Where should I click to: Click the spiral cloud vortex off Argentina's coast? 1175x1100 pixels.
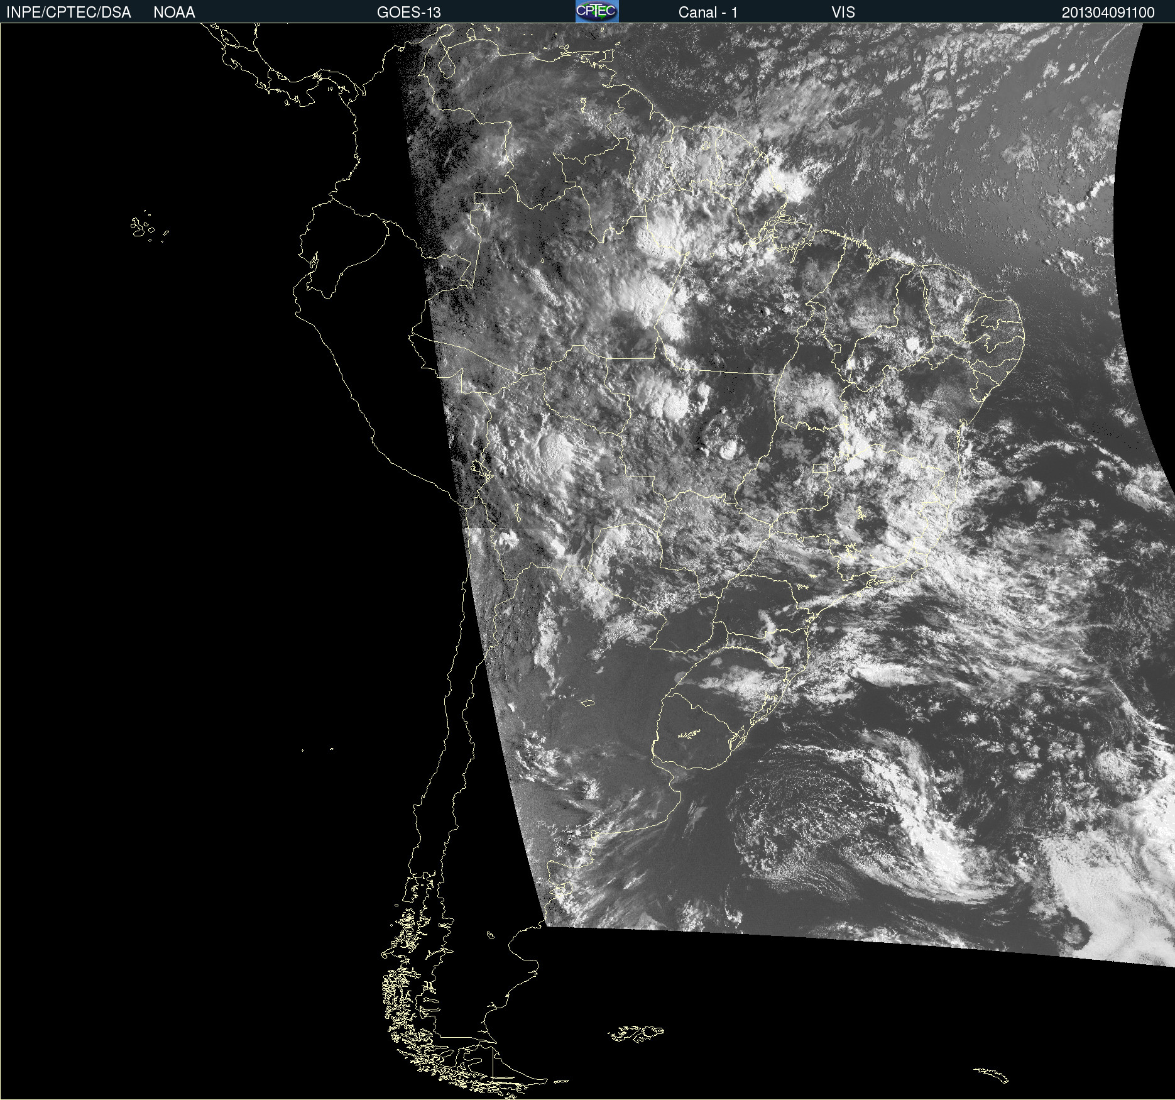(x=817, y=817)
